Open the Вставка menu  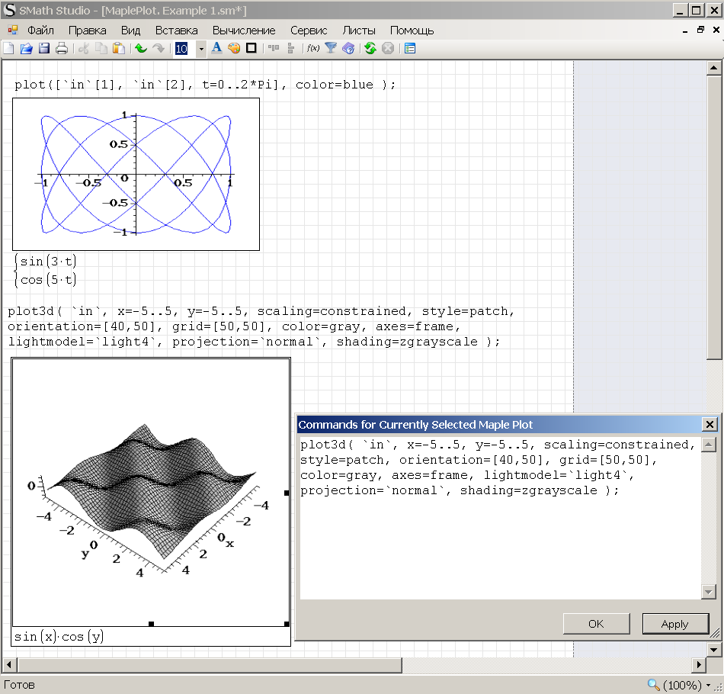pyautogui.click(x=176, y=31)
